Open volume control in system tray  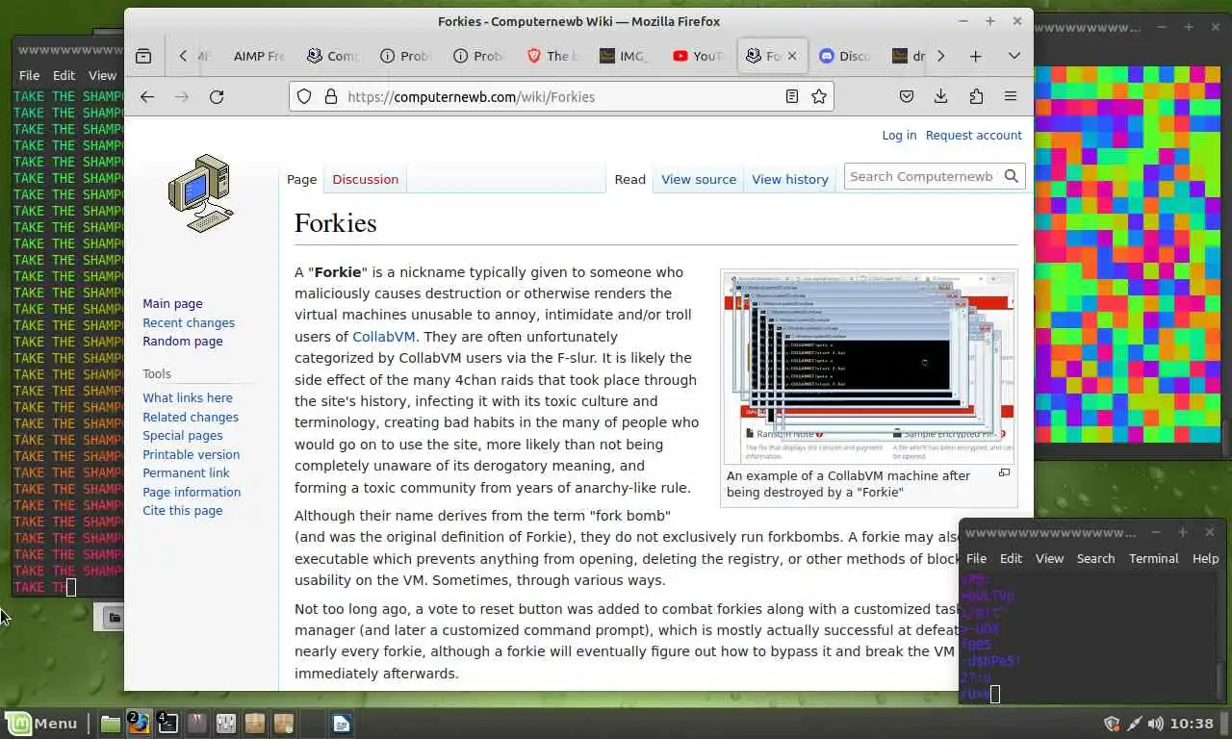(x=1155, y=724)
